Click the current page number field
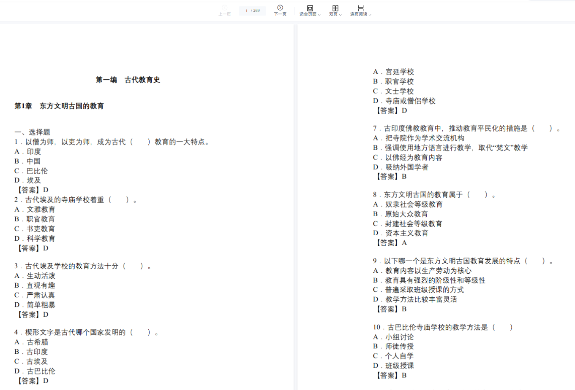The width and height of the screenshot is (575, 390). coord(246,11)
